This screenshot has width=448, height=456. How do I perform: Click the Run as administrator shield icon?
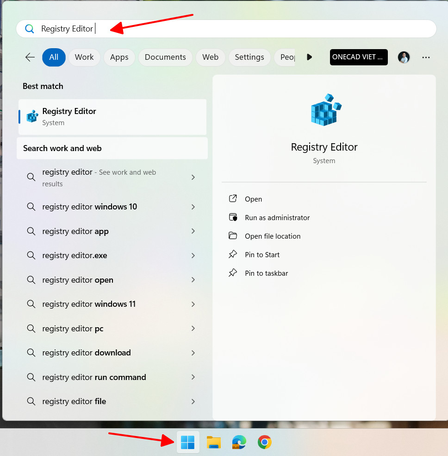tap(233, 217)
